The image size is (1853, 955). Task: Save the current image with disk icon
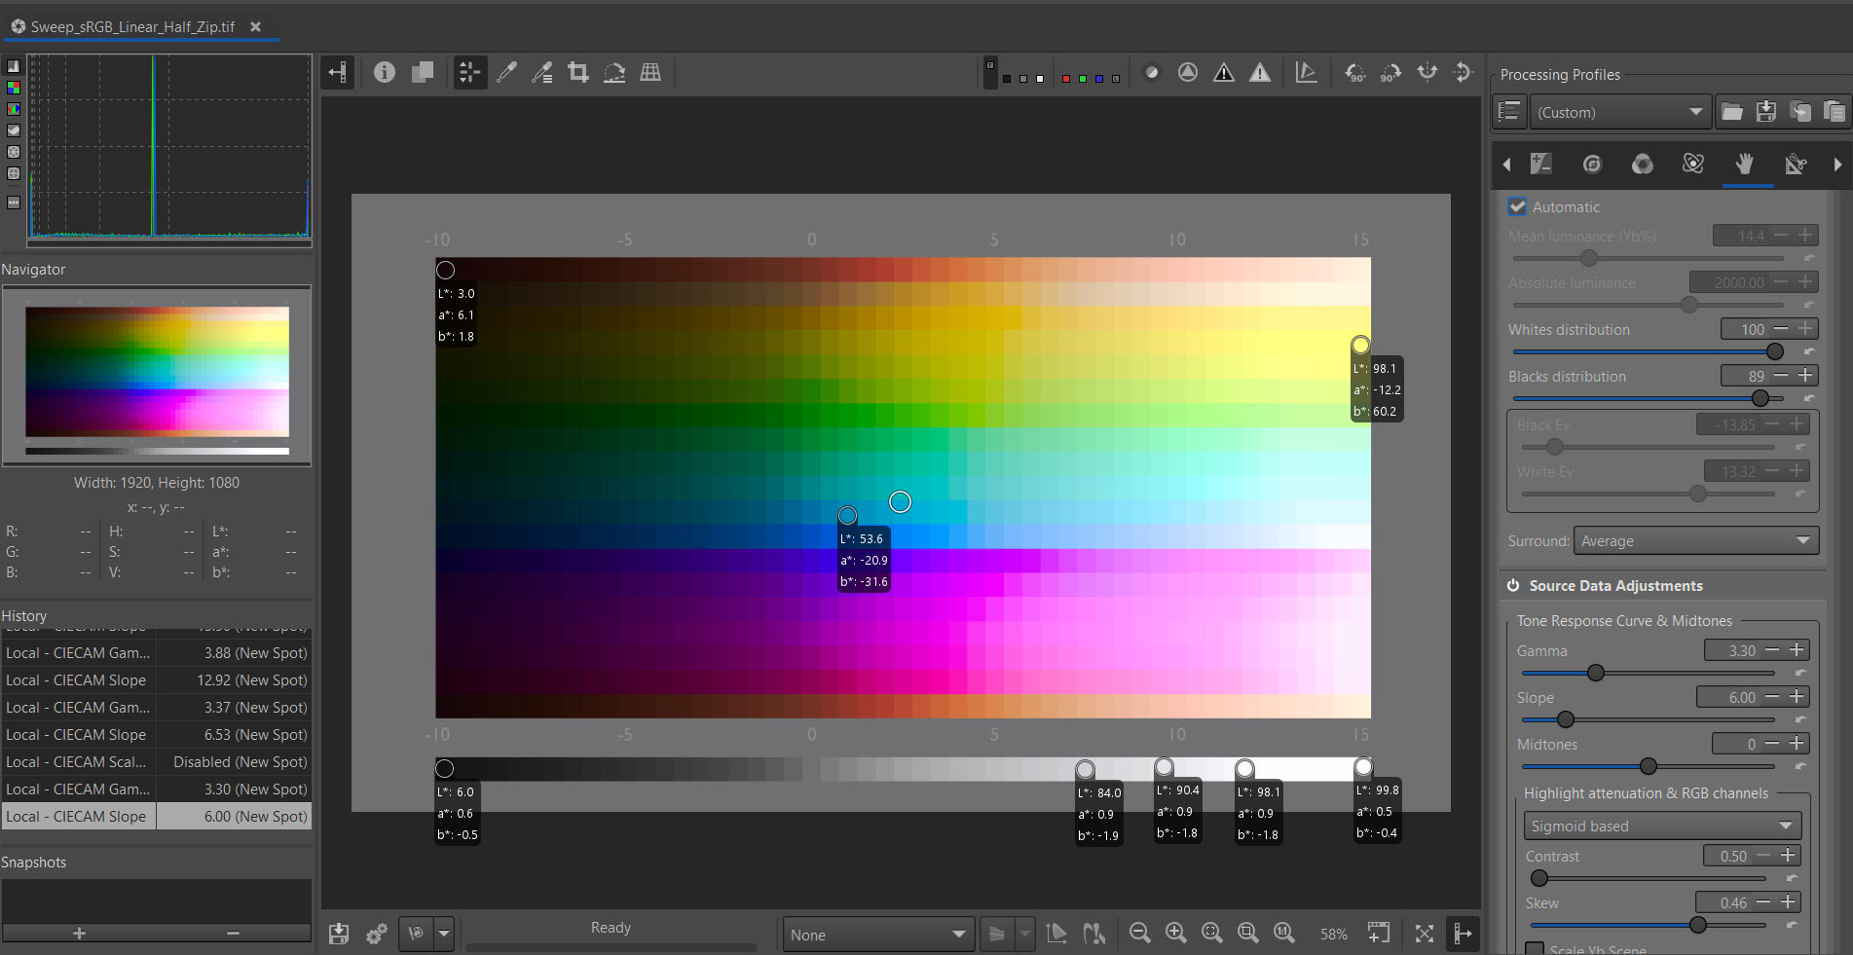[339, 934]
